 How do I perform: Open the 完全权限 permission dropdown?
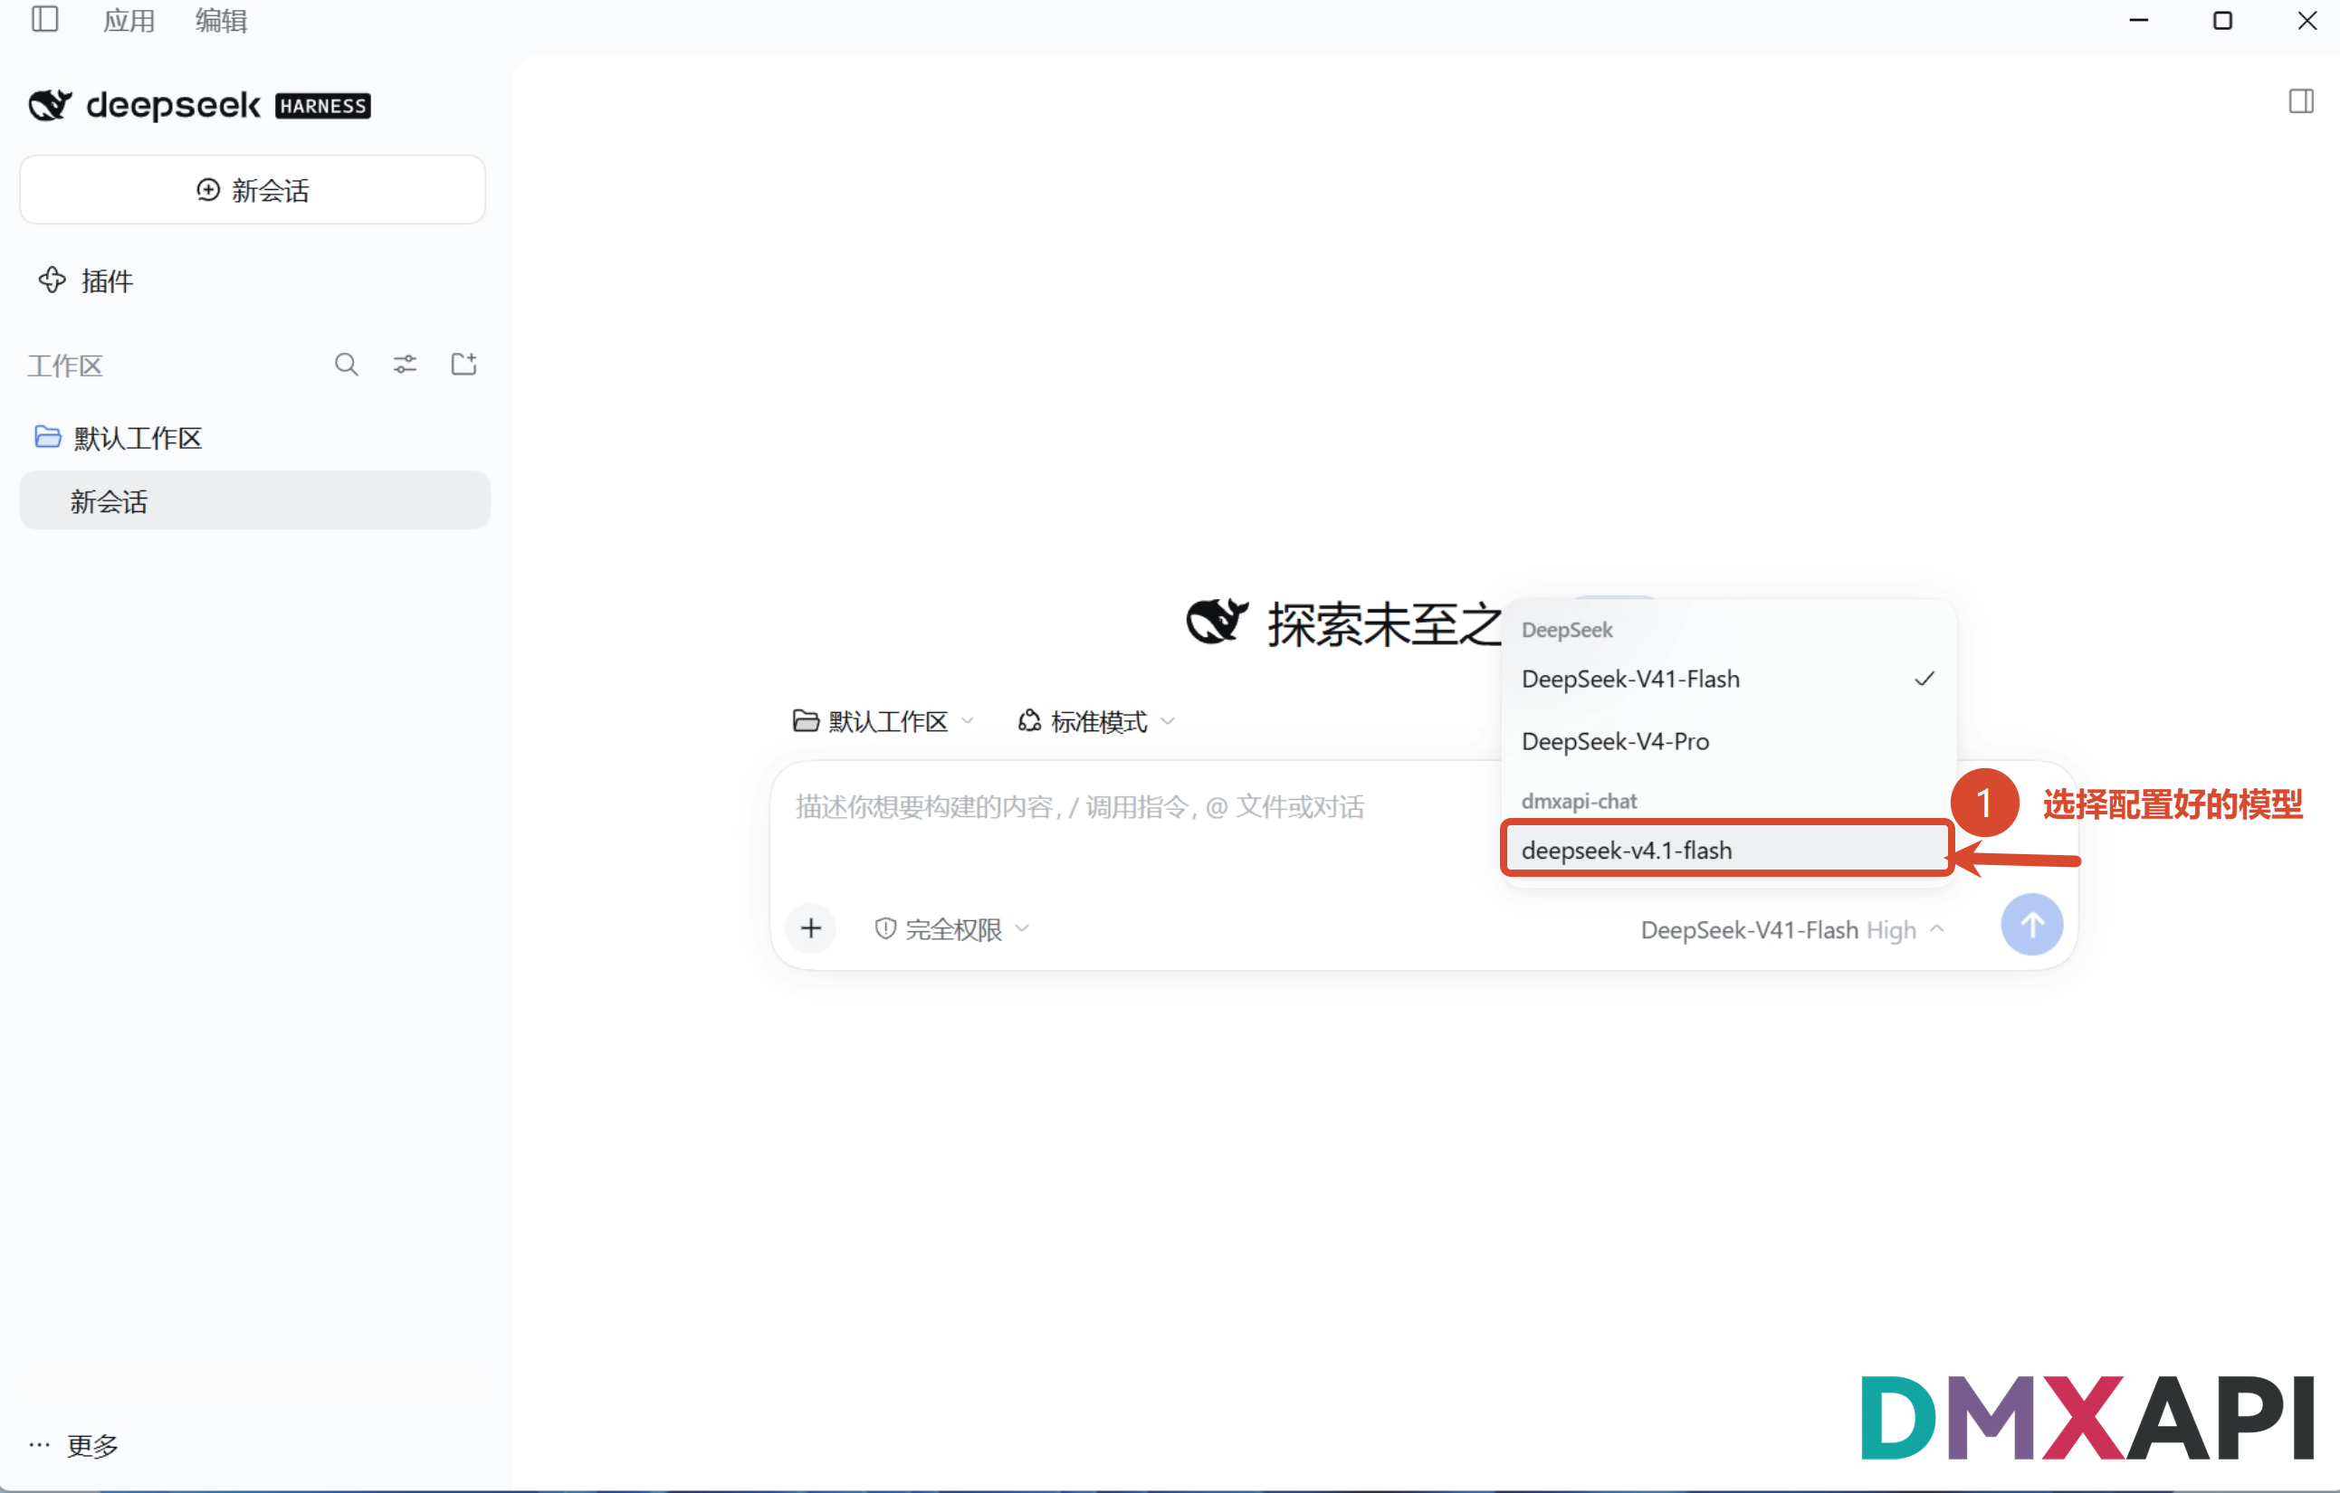pos(952,929)
